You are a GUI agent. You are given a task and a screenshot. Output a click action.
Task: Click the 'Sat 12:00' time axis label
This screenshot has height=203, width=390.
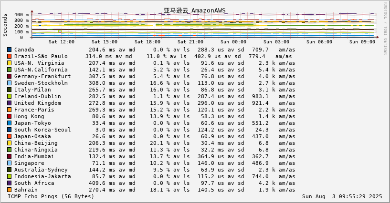tap(62, 41)
